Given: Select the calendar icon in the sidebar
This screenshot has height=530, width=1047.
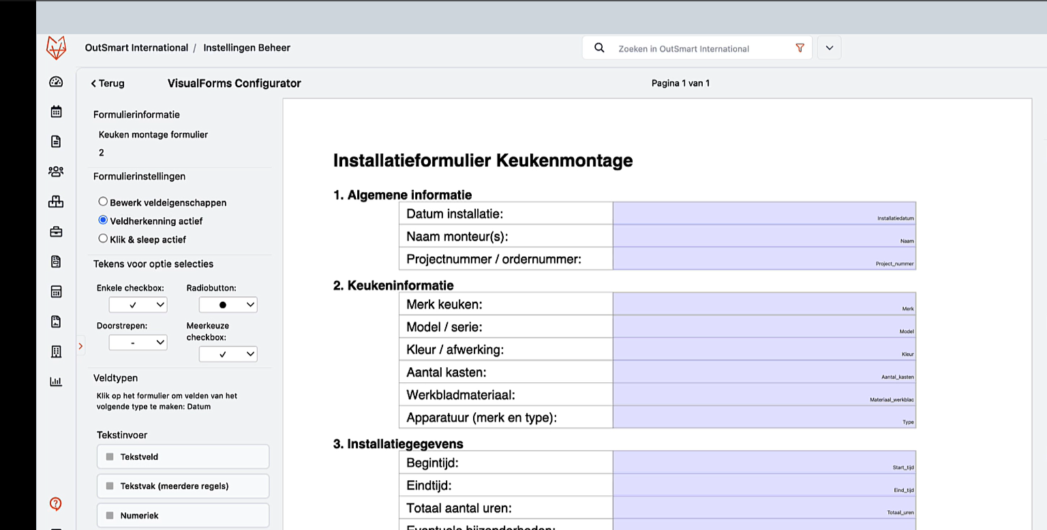Looking at the screenshot, I should coord(56,110).
